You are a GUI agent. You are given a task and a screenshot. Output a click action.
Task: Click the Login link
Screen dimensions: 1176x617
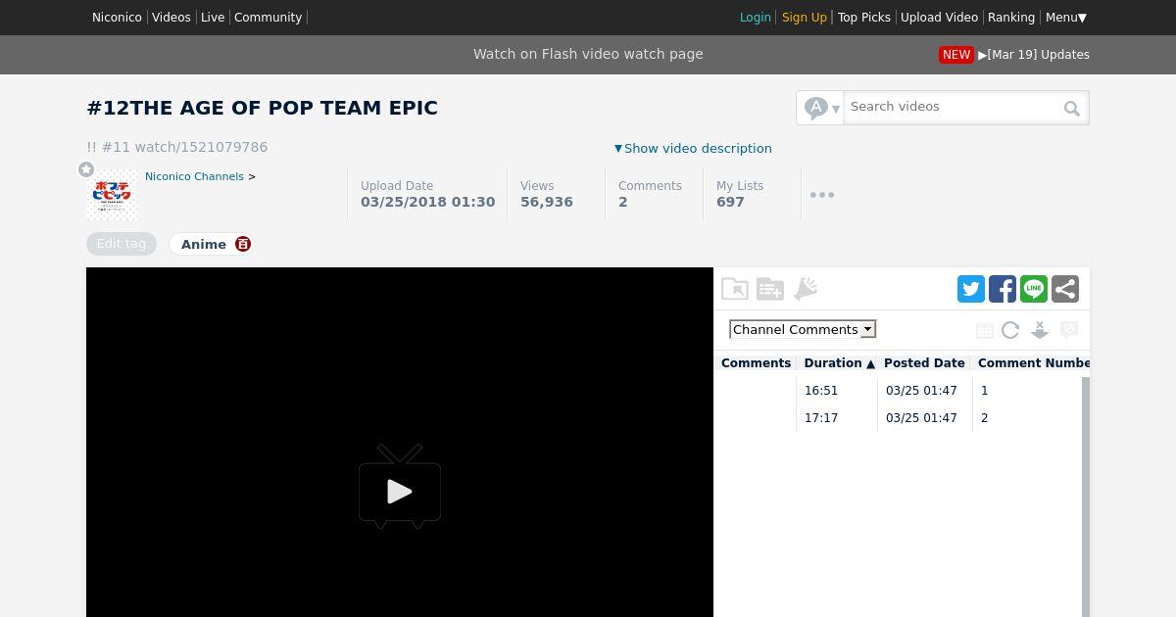click(x=755, y=18)
